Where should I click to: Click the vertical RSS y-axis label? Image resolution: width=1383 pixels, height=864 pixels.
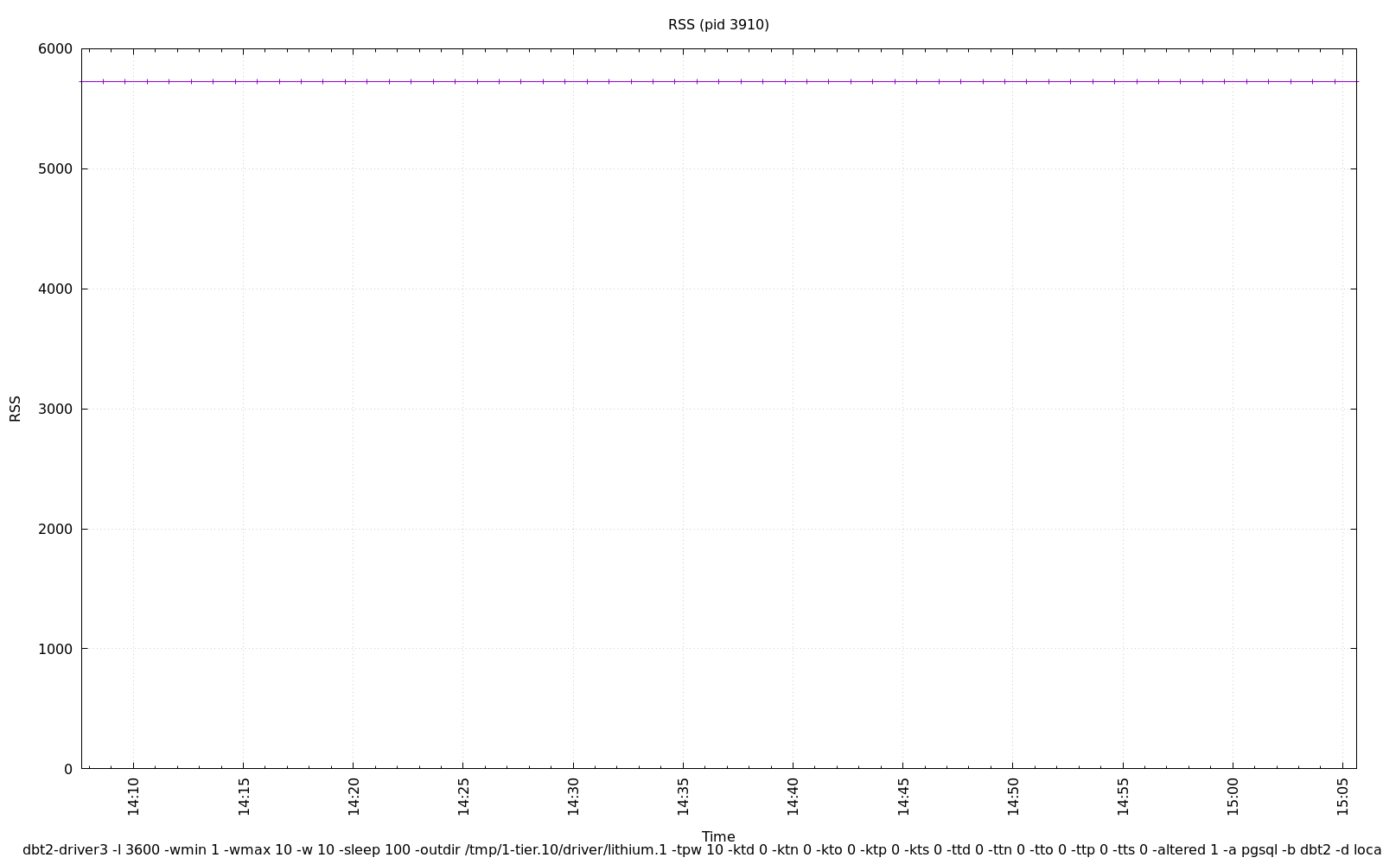pos(16,409)
